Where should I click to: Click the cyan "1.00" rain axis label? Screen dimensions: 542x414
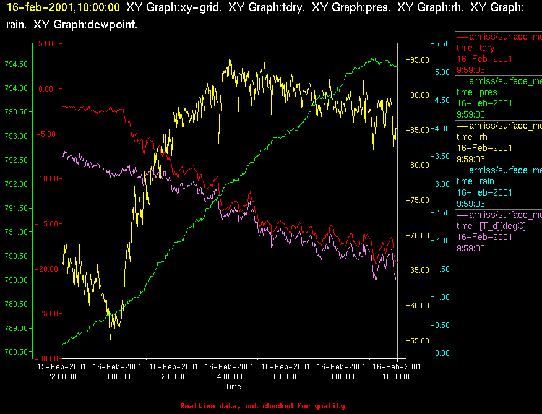pyautogui.click(x=442, y=297)
